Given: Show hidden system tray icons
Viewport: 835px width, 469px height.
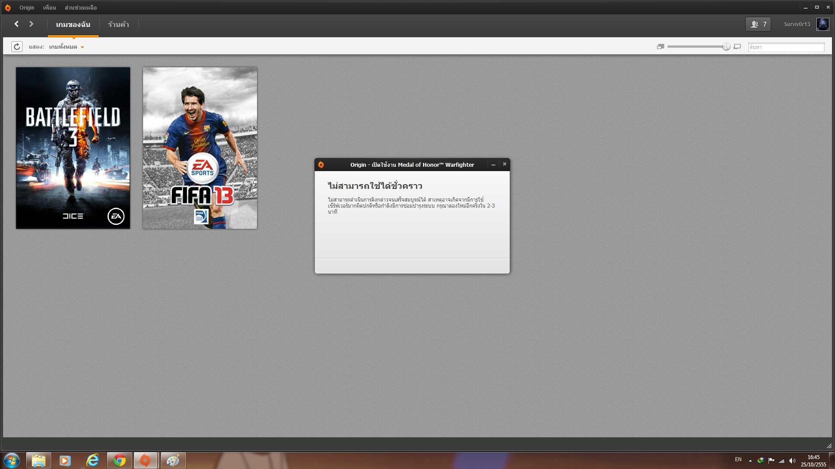Looking at the screenshot, I should tap(750, 460).
